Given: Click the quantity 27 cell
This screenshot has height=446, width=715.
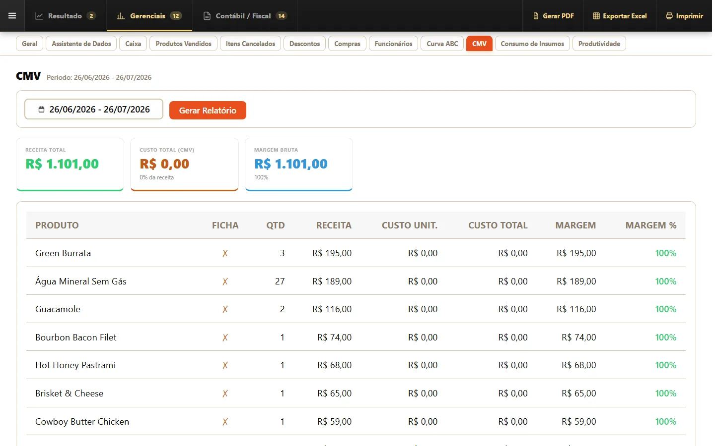Looking at the screenshot, I should pyautogui.click(x=280, y=281).
